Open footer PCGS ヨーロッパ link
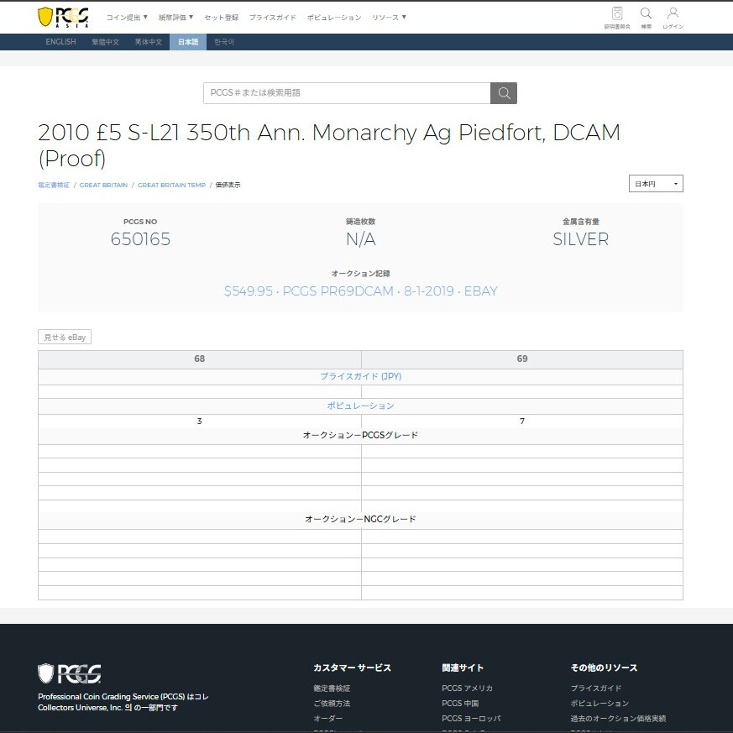733x733 pixels. [x=471, y=718]
